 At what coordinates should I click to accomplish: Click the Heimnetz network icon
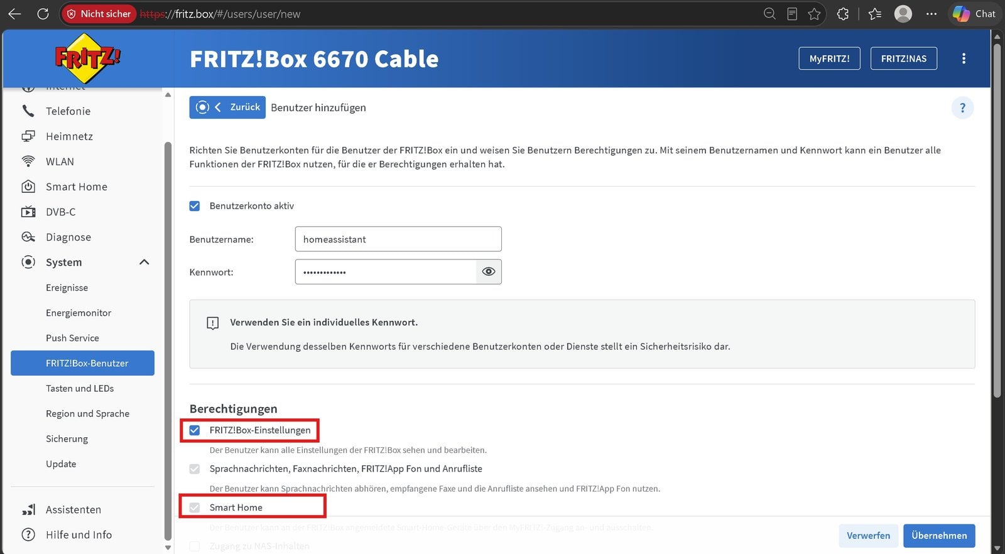28,136
